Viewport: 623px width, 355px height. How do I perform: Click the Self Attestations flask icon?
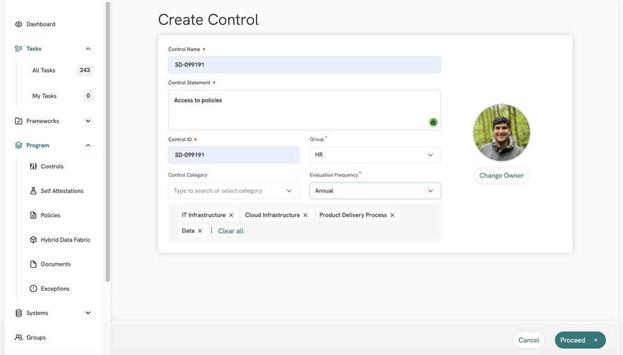coord(33,191)
